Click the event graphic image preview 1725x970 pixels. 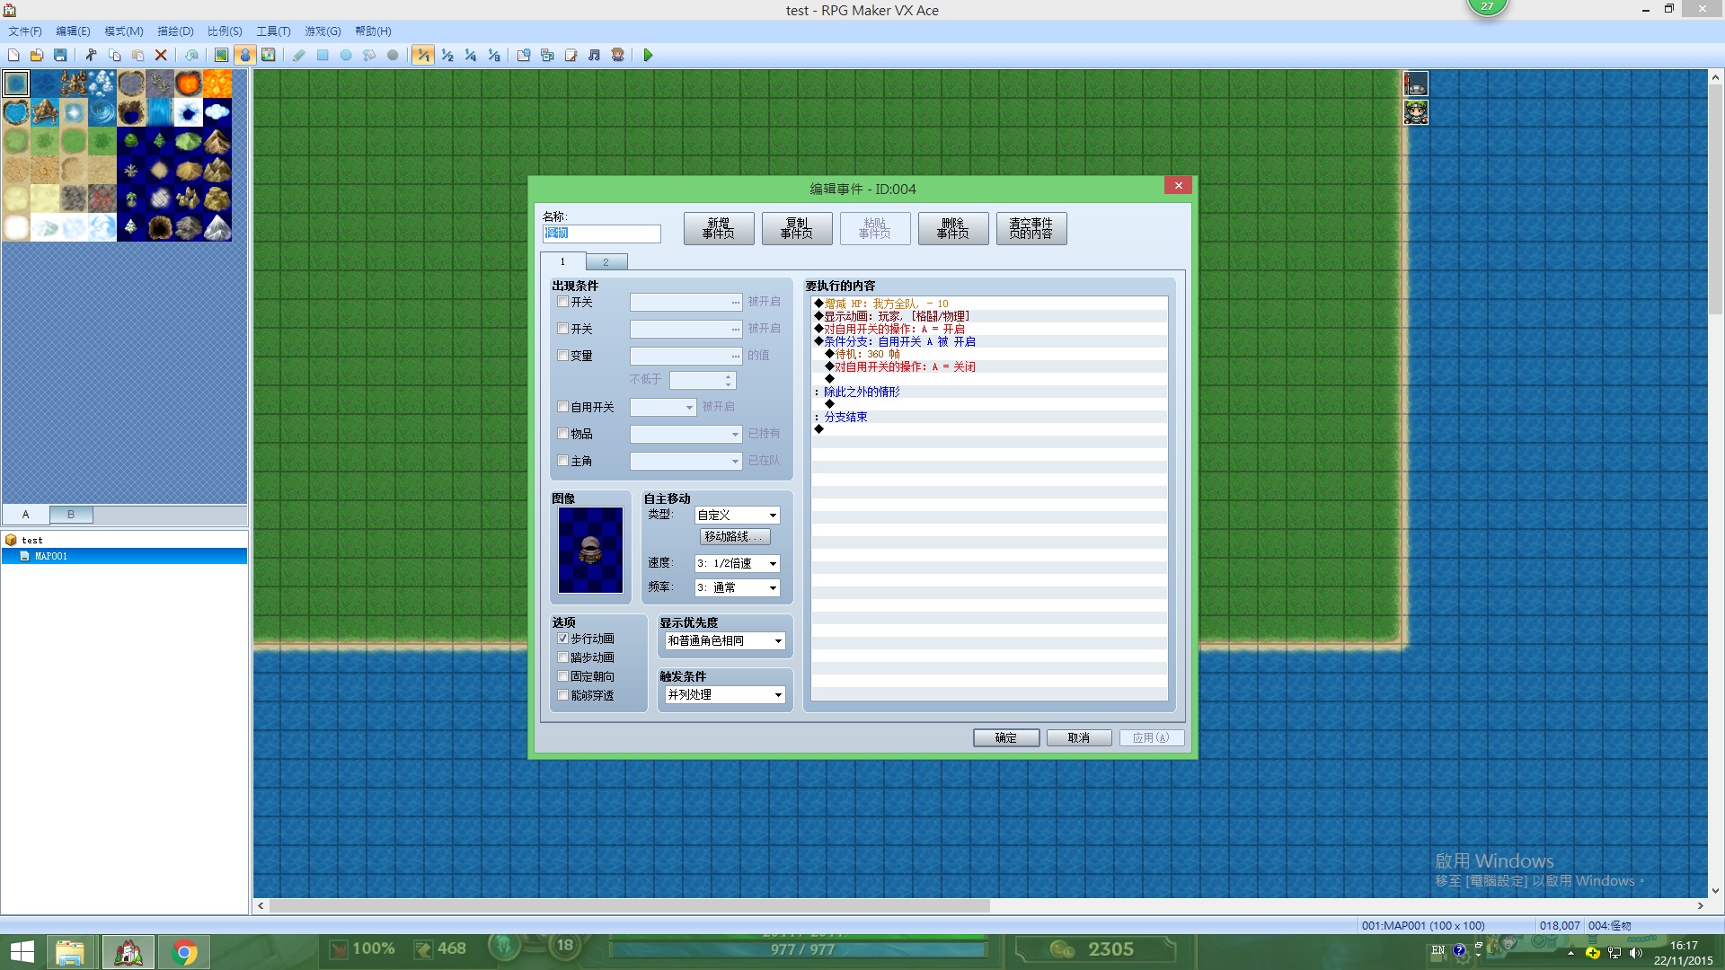[590, 550]
